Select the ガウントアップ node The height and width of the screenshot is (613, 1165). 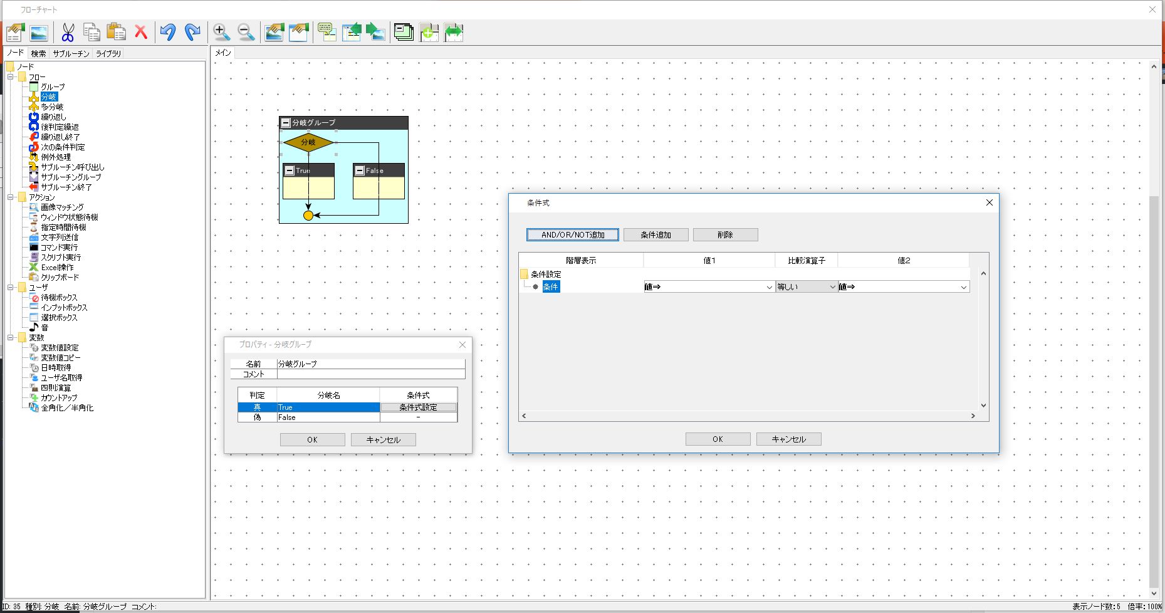pyautogui.click(x=59, y=398)
